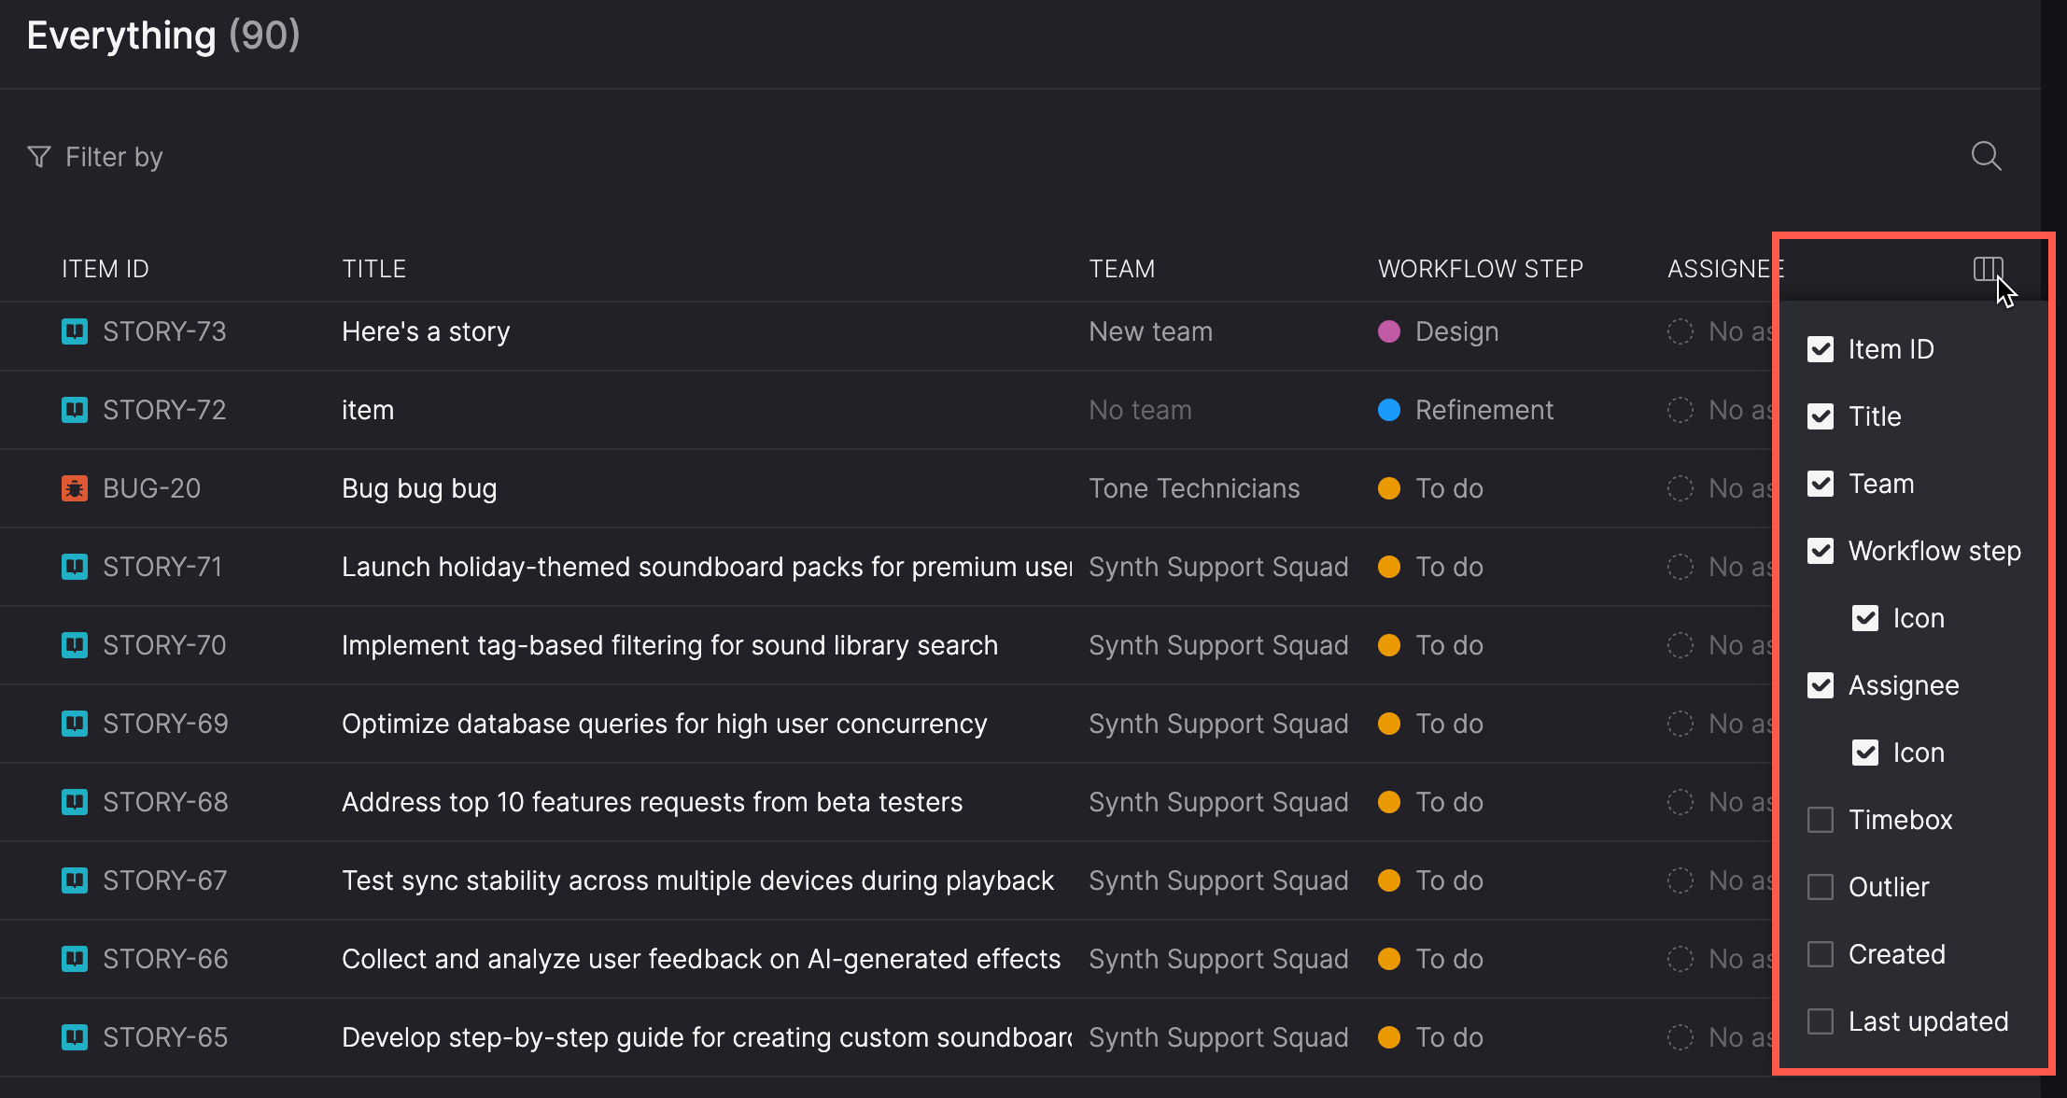The width and height of the screenshot is (2067, 1098).
Task: Click the STORY-69 story type icon
Action: pos(75,724)
